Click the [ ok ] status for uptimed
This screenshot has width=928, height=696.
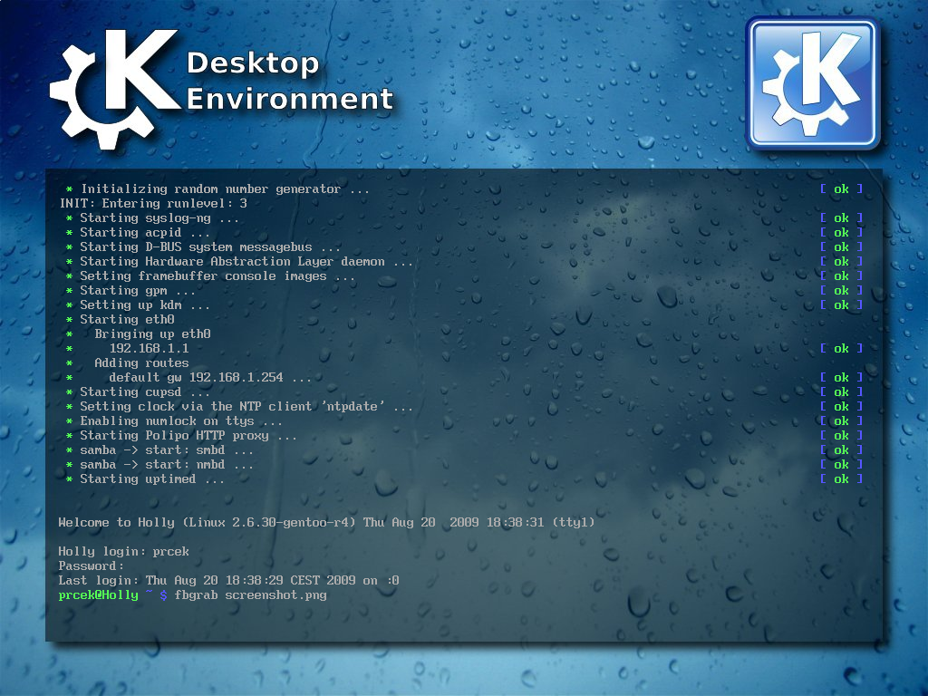coord(841,479)
